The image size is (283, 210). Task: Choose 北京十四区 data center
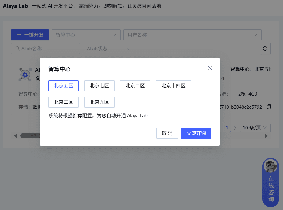click(x=173, y=86)
